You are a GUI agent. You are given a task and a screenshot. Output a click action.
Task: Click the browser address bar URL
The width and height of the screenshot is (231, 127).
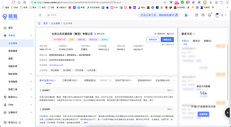[x=79, y=2]
